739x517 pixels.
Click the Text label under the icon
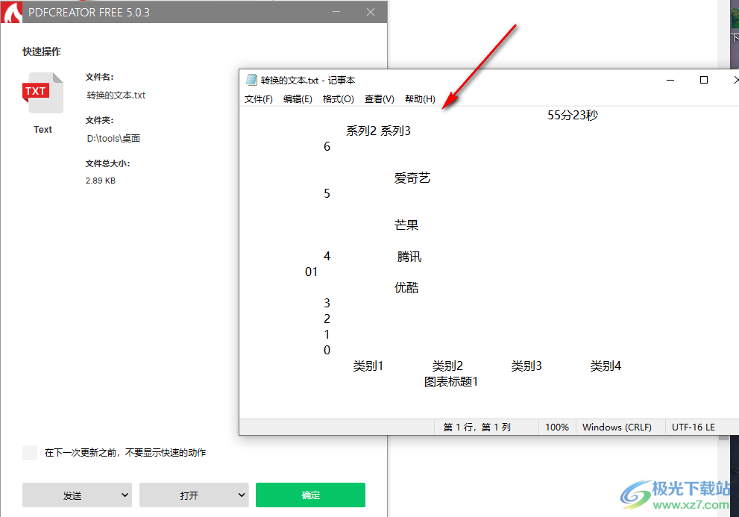coord(43,129)
